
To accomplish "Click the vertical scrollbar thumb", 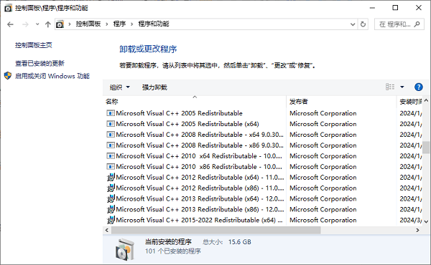I will pyautogui.click(x=426, y=147).
